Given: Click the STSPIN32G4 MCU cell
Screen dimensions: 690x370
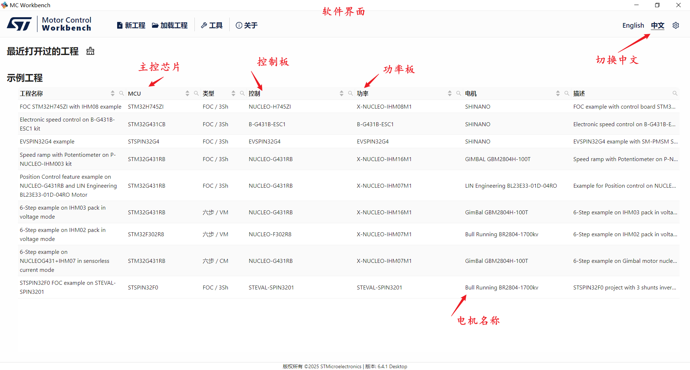Looking at the screenshot, I should coord(143,142).
